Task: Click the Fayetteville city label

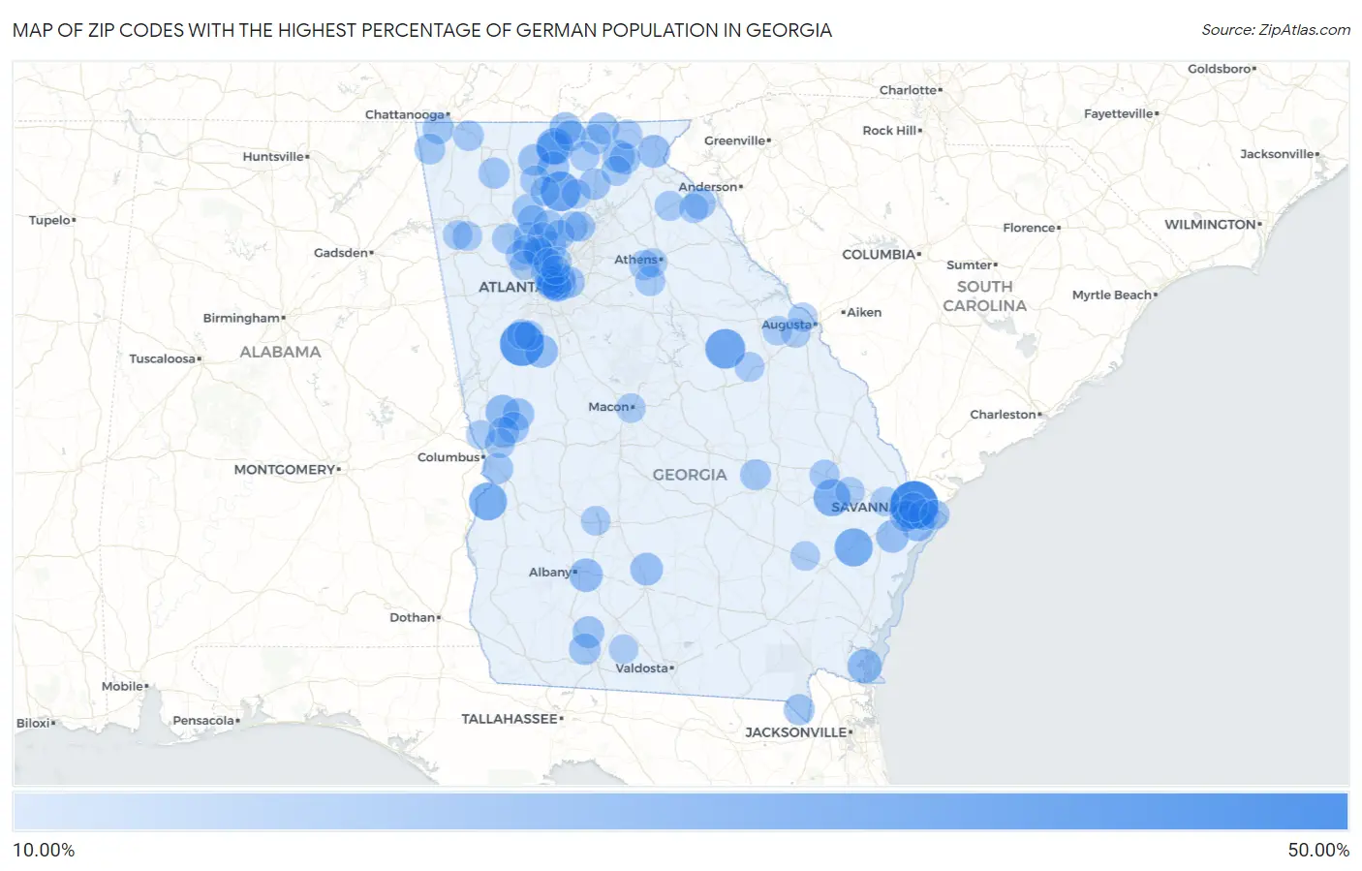Action: 1119,113
